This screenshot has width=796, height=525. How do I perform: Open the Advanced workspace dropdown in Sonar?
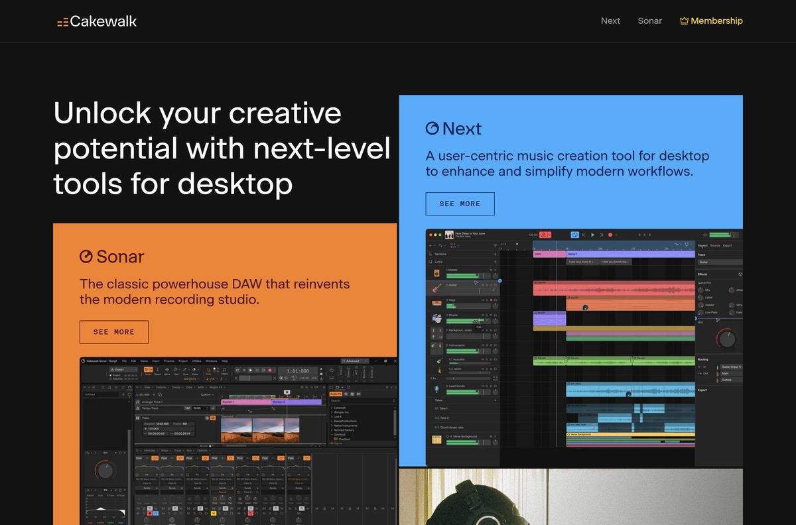pos(355,361)
